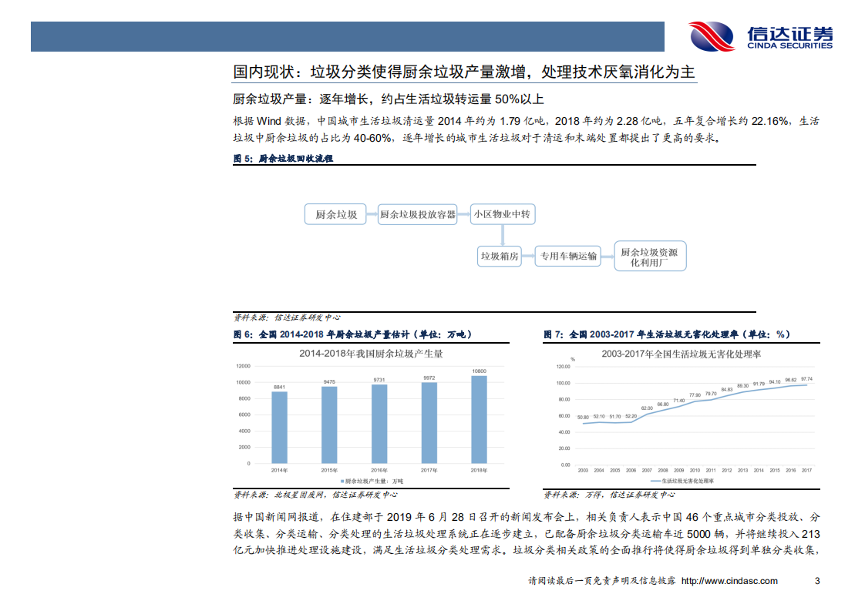This screenshot has height=611, width=865.
Task: Click the 专用车辆运输 flowchart node
Action: point(569,256)
